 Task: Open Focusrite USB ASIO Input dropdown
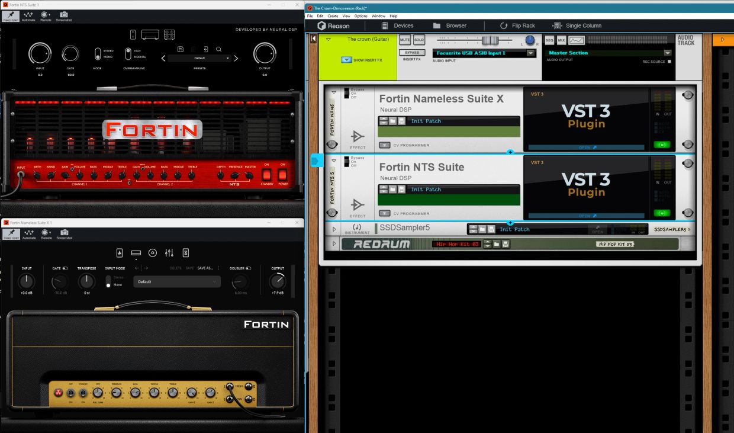pyautogui.click(x=531, y=53)
